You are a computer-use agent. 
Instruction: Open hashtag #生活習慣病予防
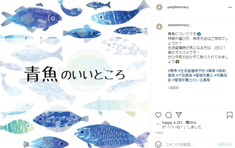[x=191, y=71]
